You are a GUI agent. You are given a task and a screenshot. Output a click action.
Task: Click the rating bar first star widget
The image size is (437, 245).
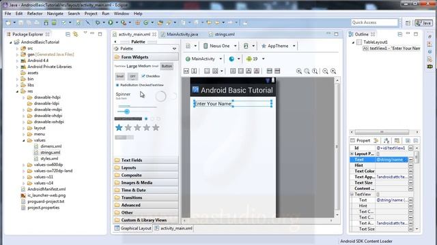click(x=119, y=127)
